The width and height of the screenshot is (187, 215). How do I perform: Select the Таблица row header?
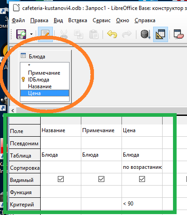tap(24, 155)
